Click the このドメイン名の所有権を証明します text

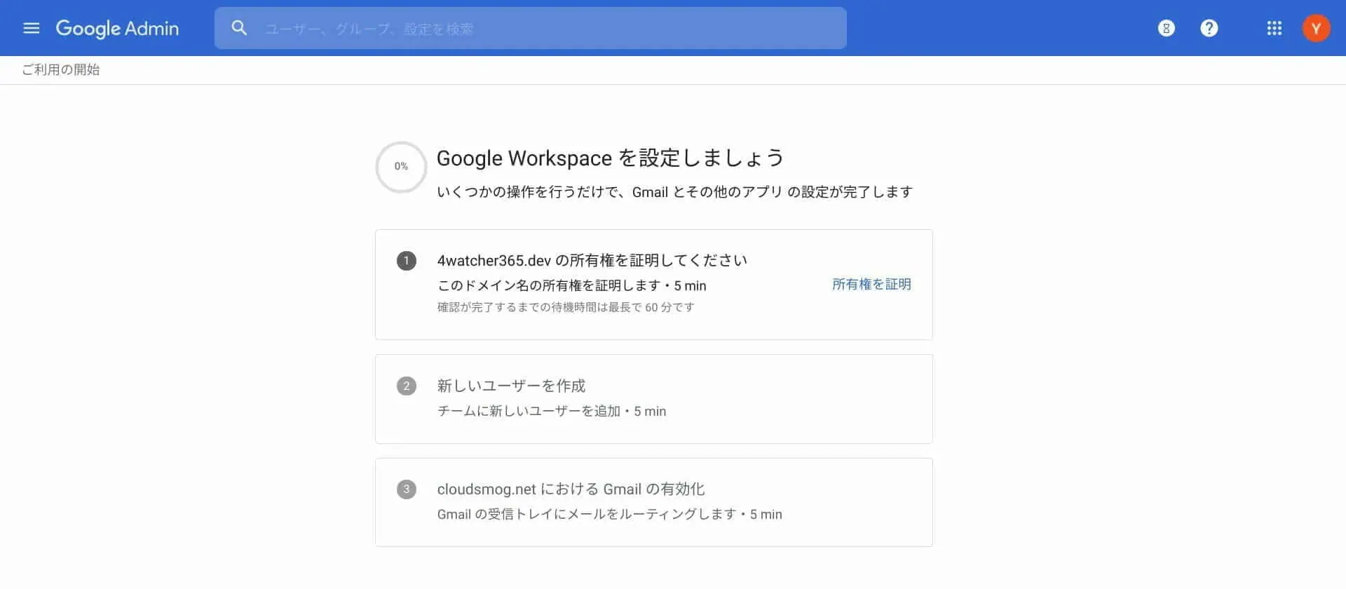pos(571,285)
